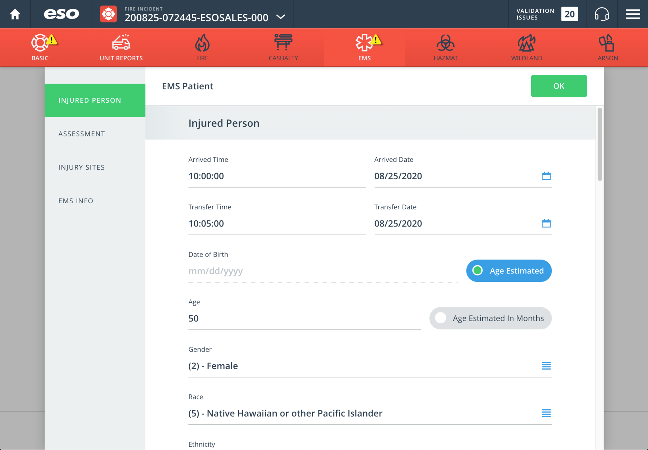This screenshot has height=450, width=648.
Task: Open Transfer Date calendar picker
Action: coord(546,223)
